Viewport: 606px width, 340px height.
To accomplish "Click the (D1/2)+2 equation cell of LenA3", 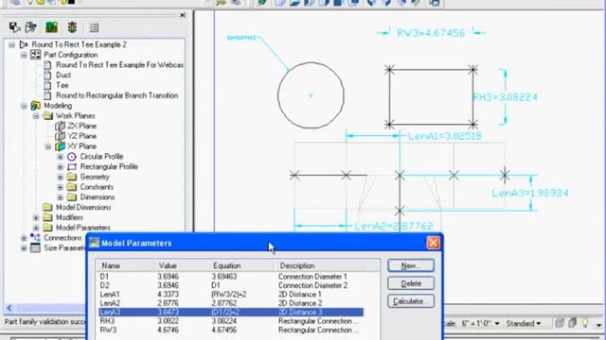I will pos(225,313).
